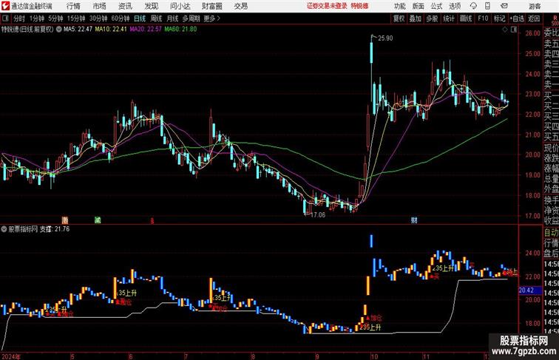Click the 2024年 date axis label
Screen dimensions: 559x360
(x=11, y=356)
